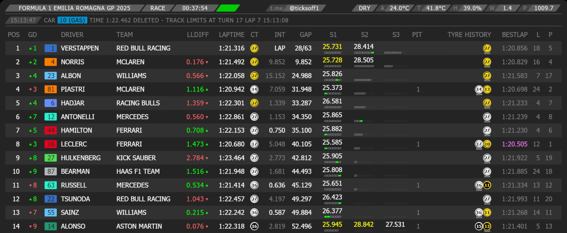Click Sainz's white 16 tyre history icon
The image size is (567, 233).
[x=479, y=213]
